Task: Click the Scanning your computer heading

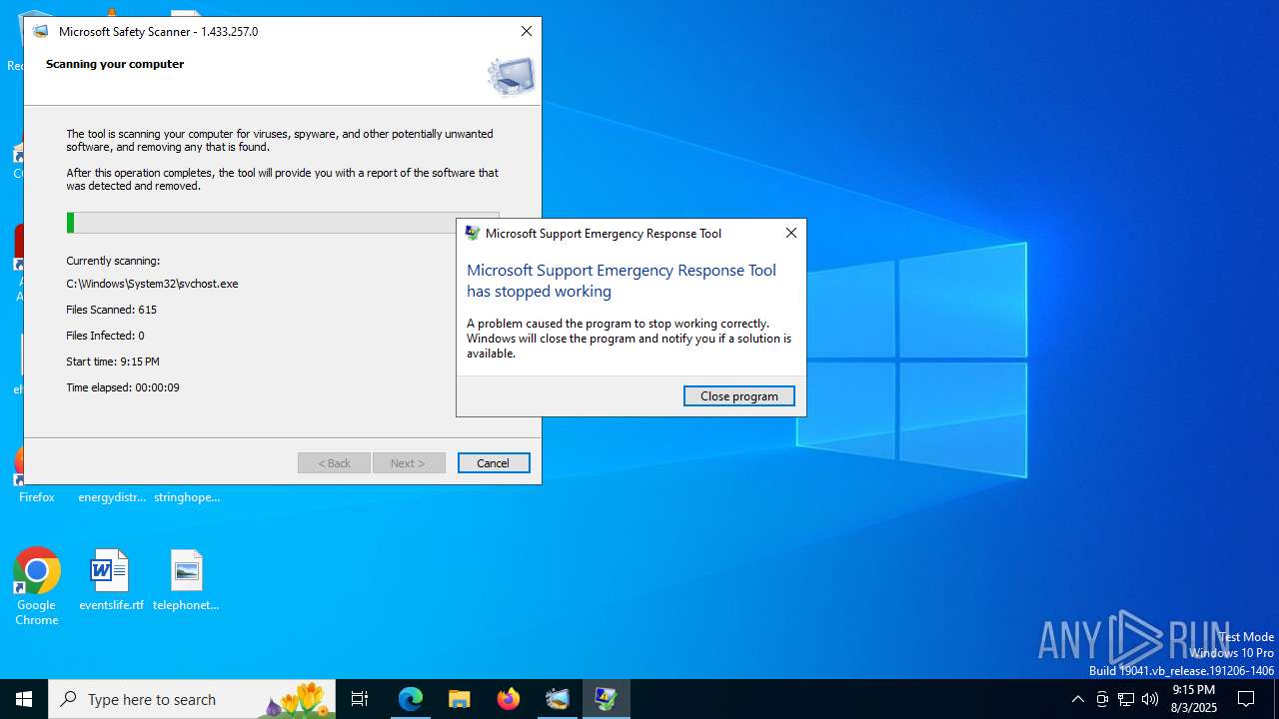Action: tap(115, 64)
